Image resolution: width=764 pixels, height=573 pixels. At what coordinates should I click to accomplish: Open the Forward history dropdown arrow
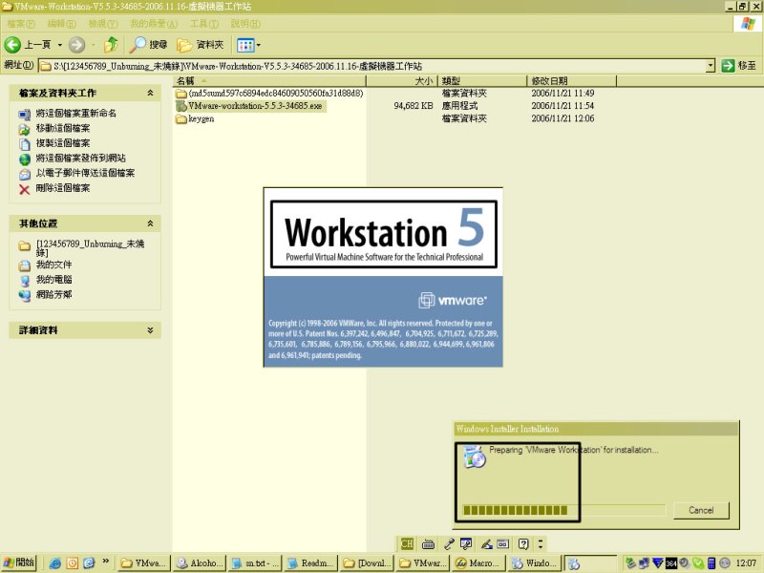(x=94, y=45)
